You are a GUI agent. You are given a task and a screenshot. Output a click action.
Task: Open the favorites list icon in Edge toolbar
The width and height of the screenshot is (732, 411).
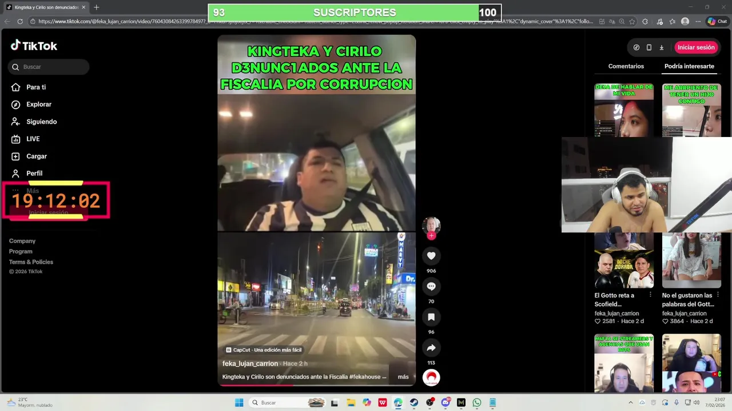pos(672,21)
